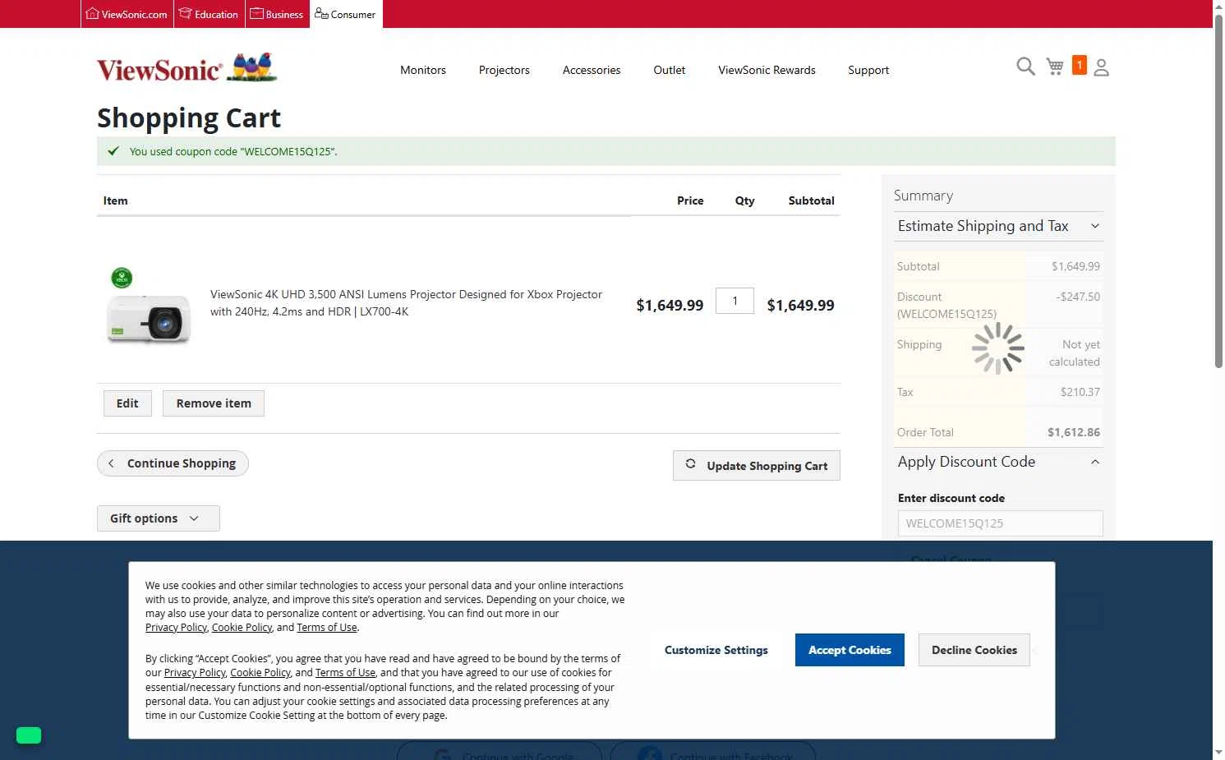Click the orange cart count badge
Screen dimensions: 1225x760
[1080, 65]
